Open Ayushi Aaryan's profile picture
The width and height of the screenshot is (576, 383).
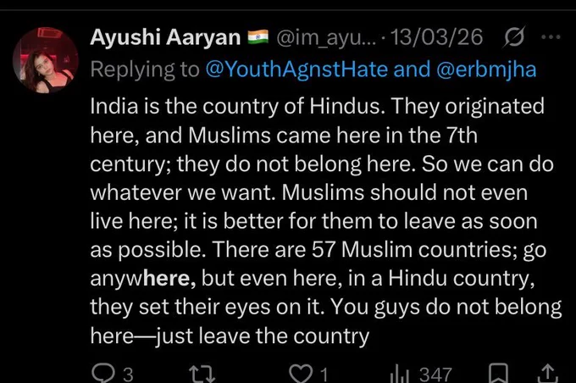click(x=45, y=60)
